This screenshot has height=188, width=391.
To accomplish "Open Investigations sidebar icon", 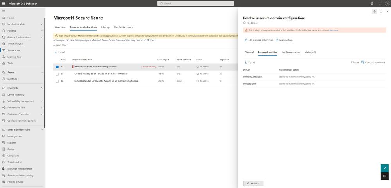I will [4, 137].
